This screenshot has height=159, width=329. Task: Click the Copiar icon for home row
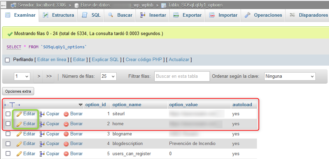point(42,124)
